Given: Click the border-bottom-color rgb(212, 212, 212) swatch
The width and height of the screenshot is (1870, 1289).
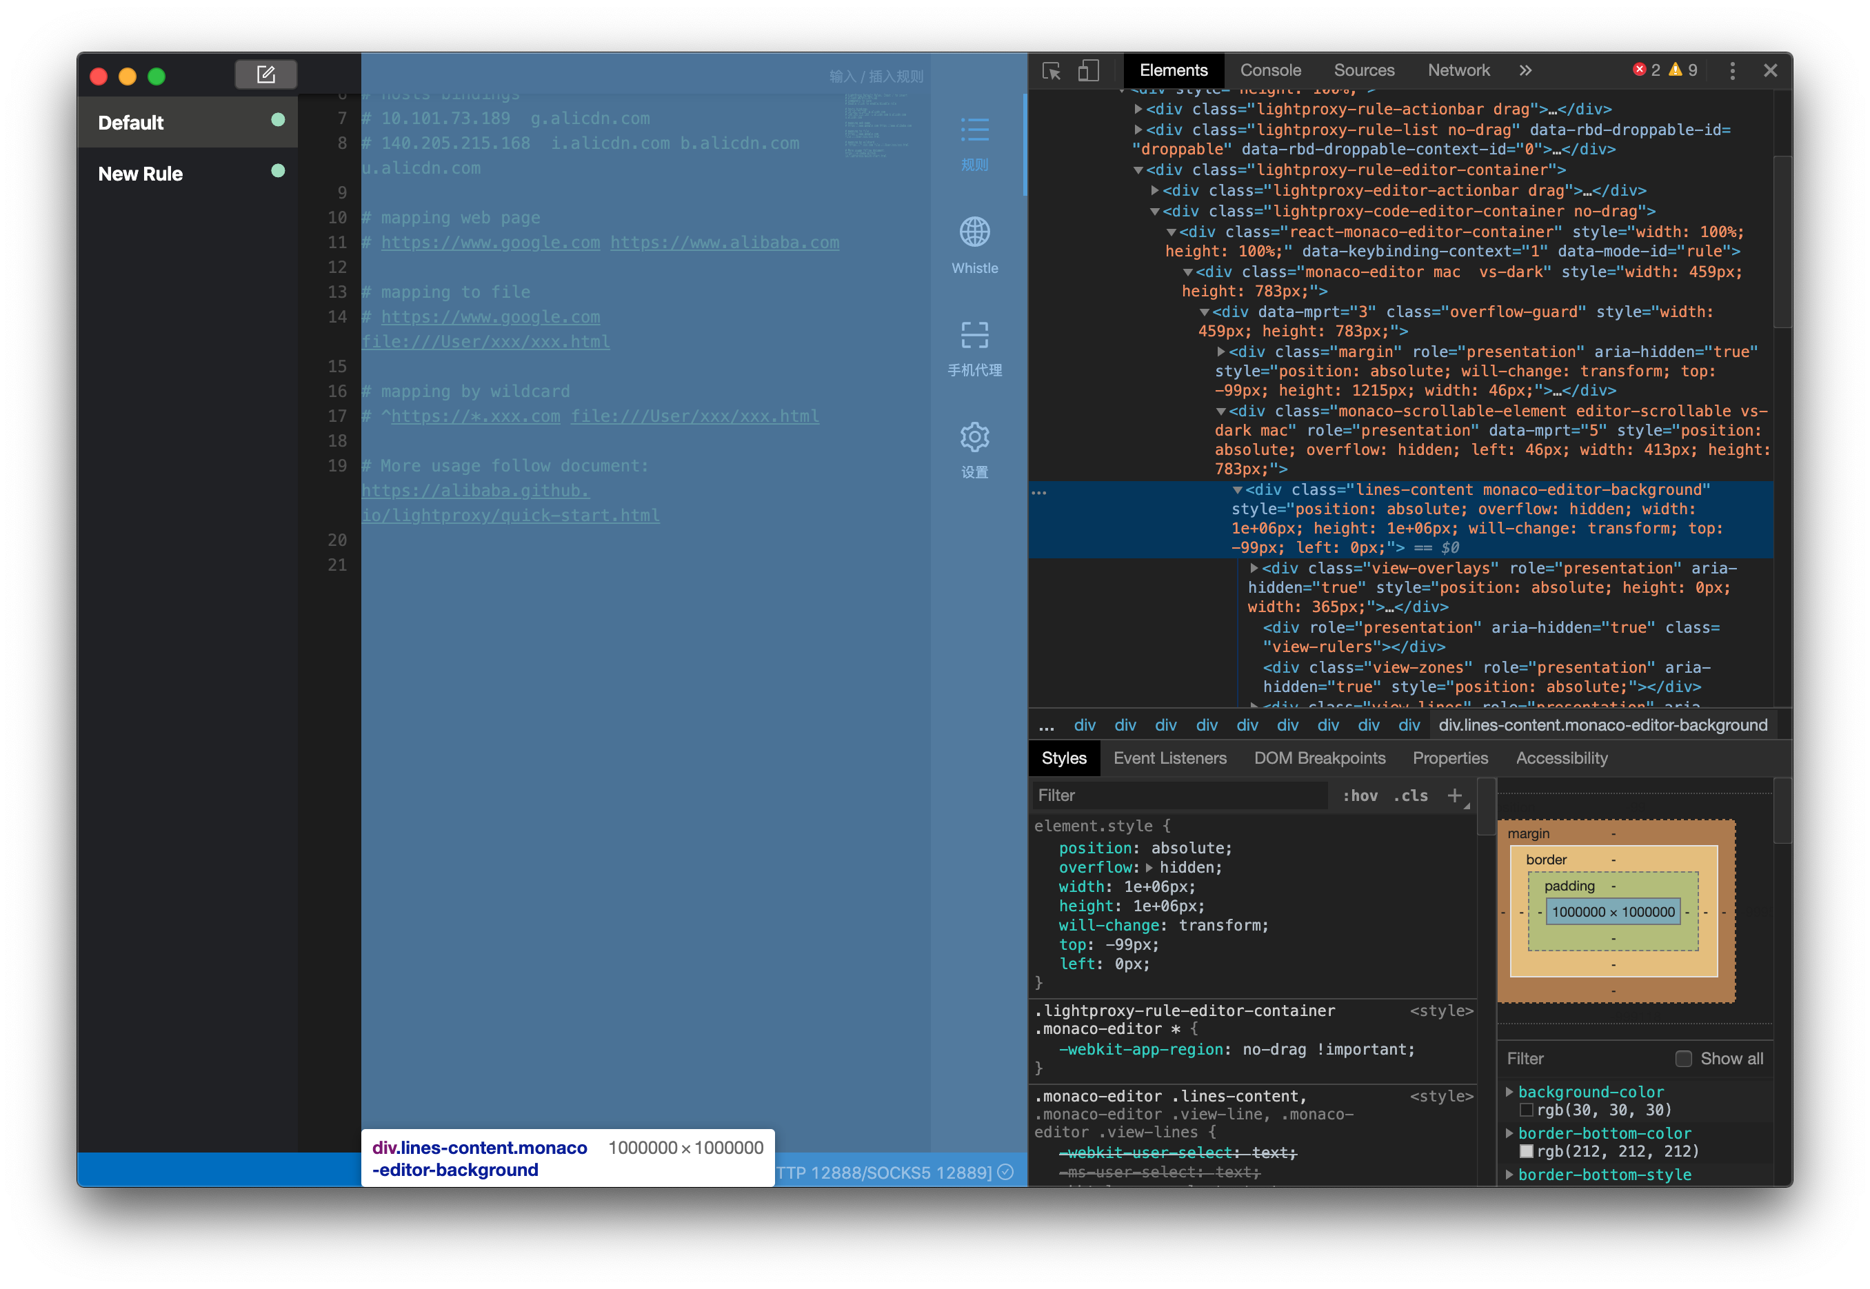Looking at the screenshot, I should pyautogui.click(x=1526, y=1152).
